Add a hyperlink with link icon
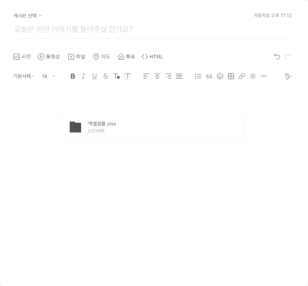308x286 pixels. (x=242, y=76)
